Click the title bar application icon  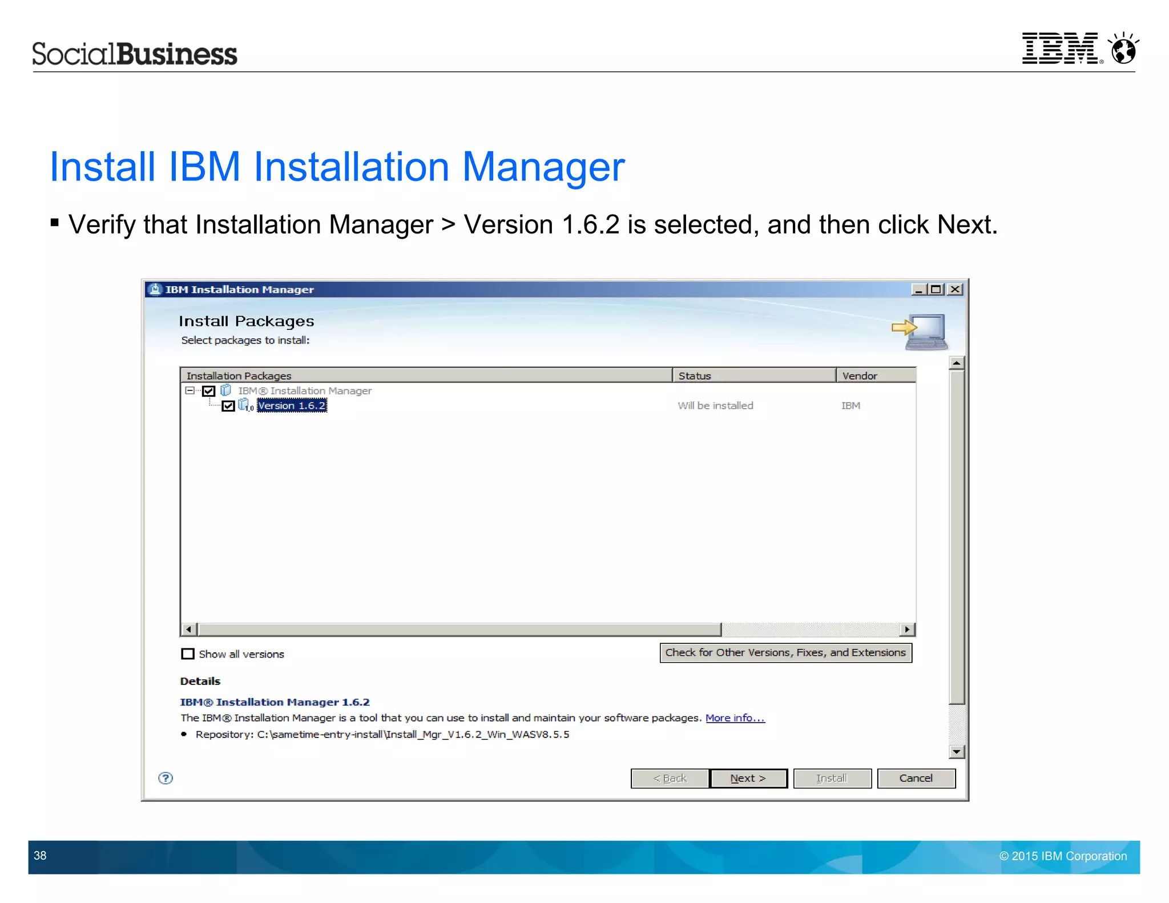pyautogui.click(x=155, y=289)
